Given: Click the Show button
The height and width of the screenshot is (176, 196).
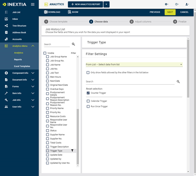Looking at the screenshot, I should click(x=73, y=12).
